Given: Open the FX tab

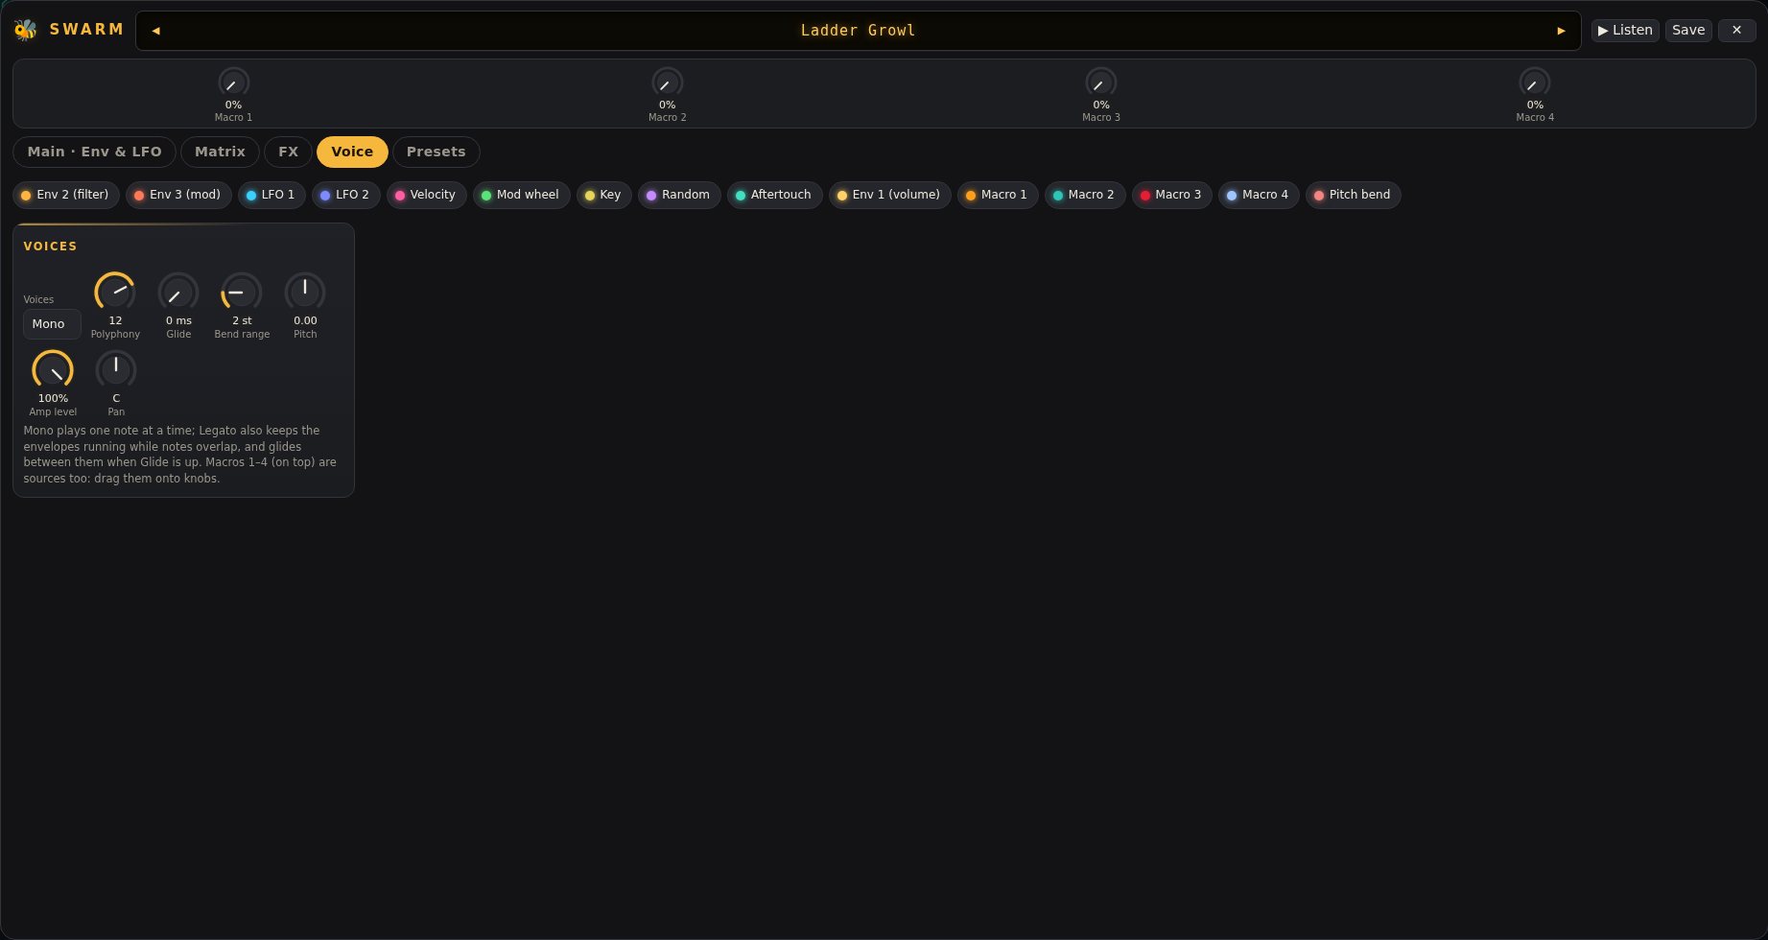Looking at the screenshot, I should 288,152.
